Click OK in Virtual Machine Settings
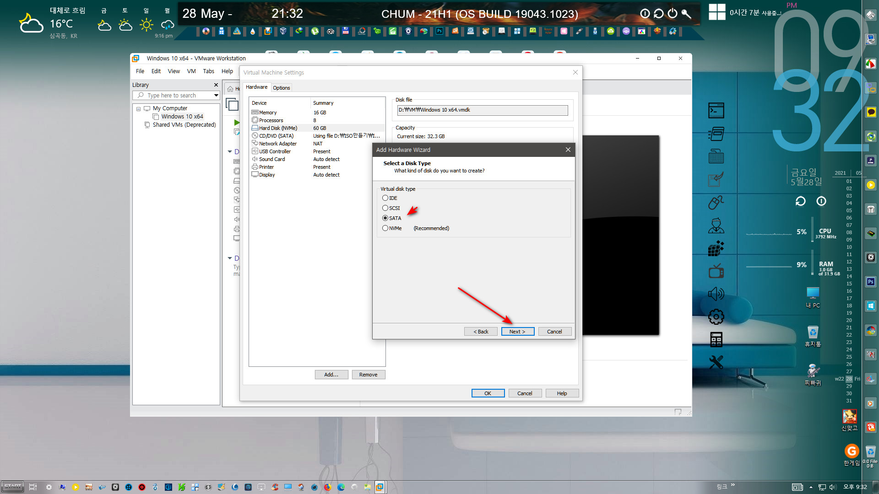The image size is (879, 494). point(488,393)
